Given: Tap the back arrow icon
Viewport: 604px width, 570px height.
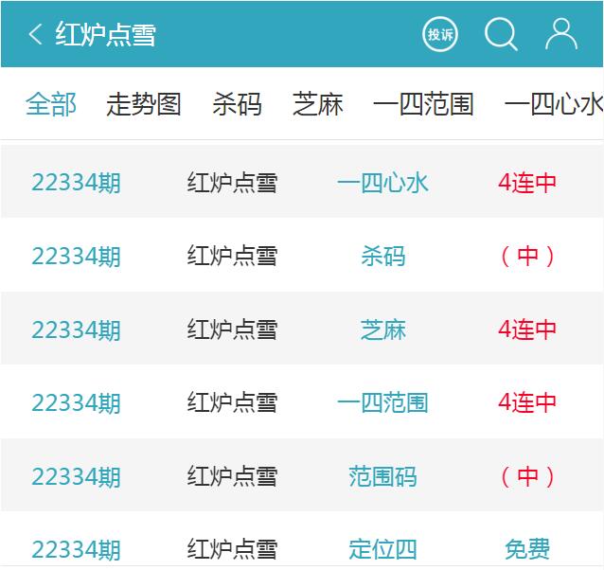Looking at the screenshot, I should tap(35, 35).
